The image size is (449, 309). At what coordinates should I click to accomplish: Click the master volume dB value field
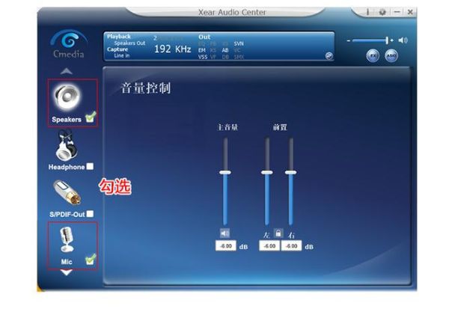tap(224, 245)
